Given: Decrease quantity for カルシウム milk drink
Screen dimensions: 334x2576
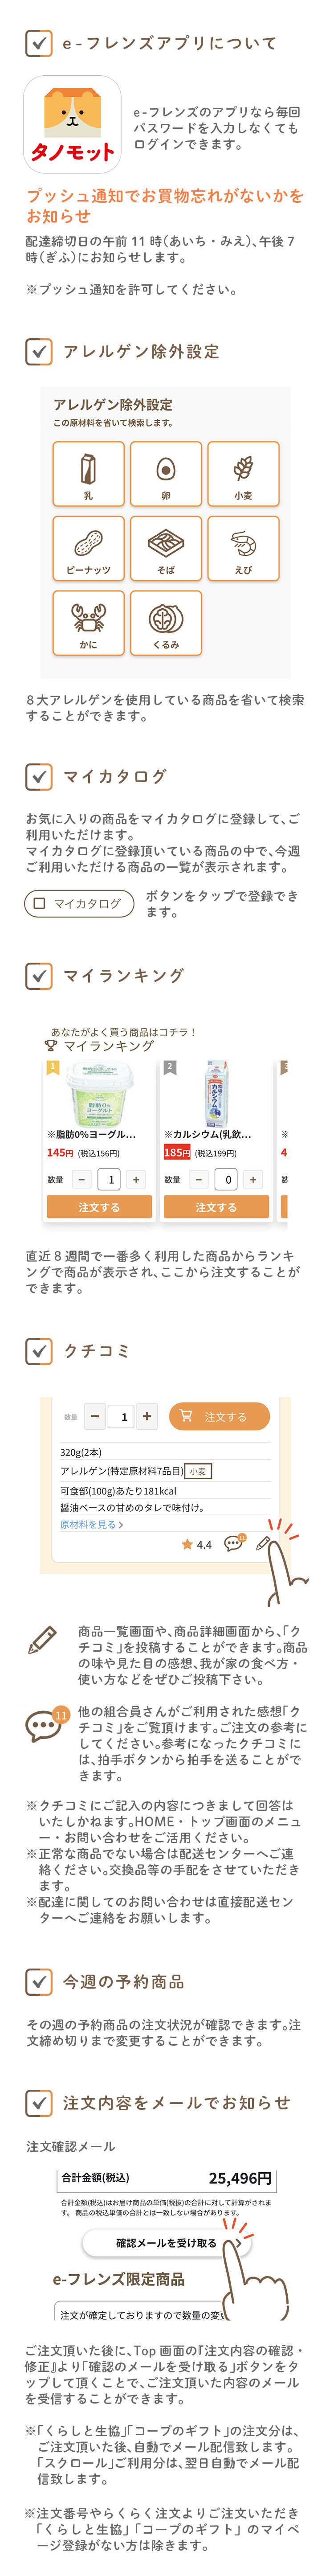Looking at the screenshot, I should click(199, 1180).
